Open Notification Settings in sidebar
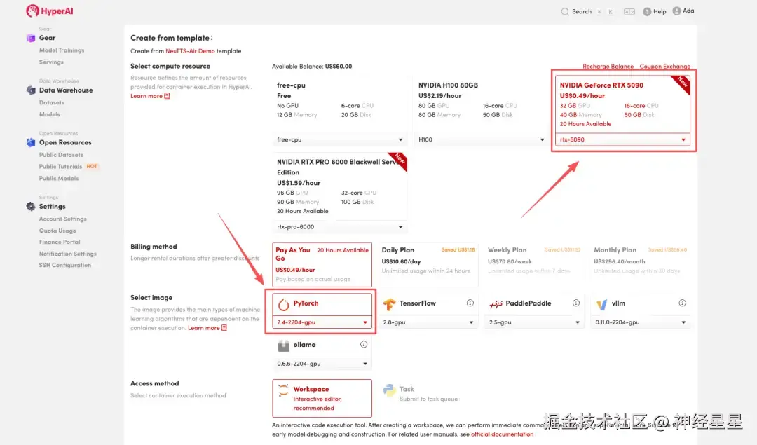This screenshot has height=445, width=757. click(x=67, y=254)
